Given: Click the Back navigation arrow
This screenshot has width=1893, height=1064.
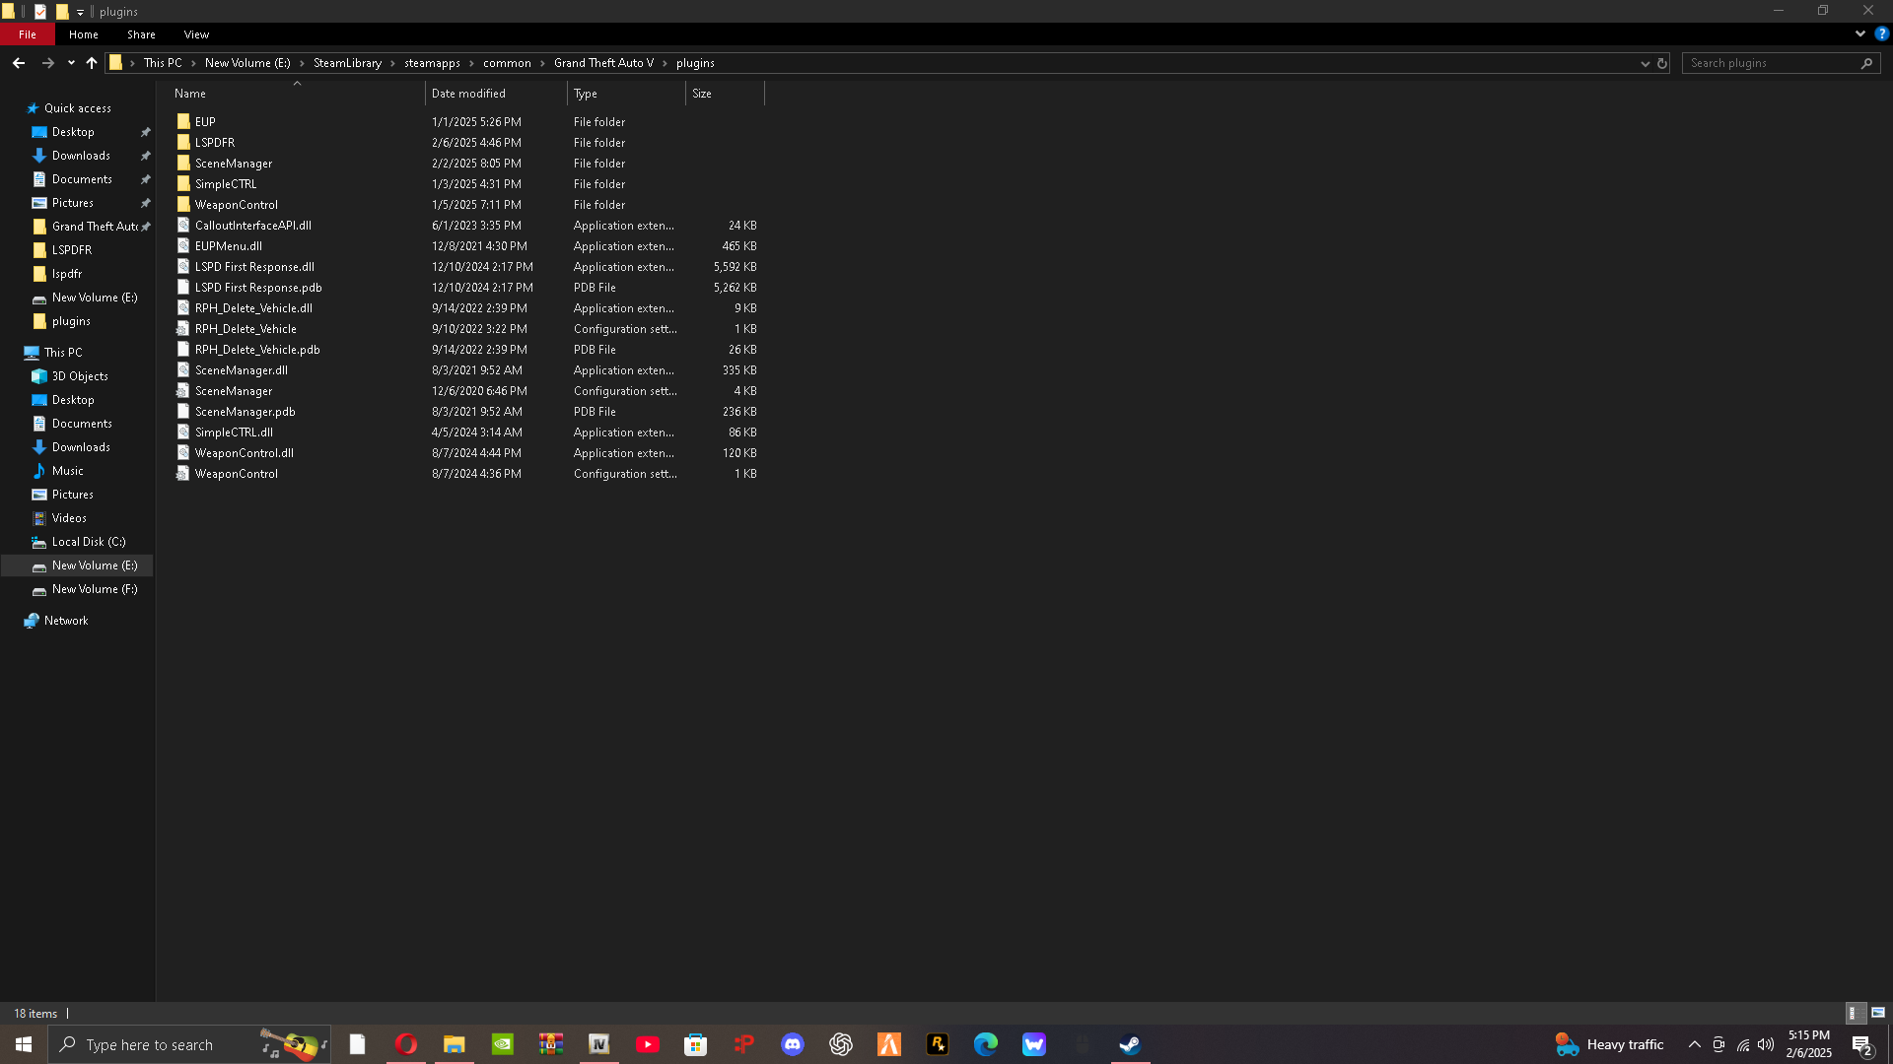Looking at the screenshot, I should (x=19, y=63).
